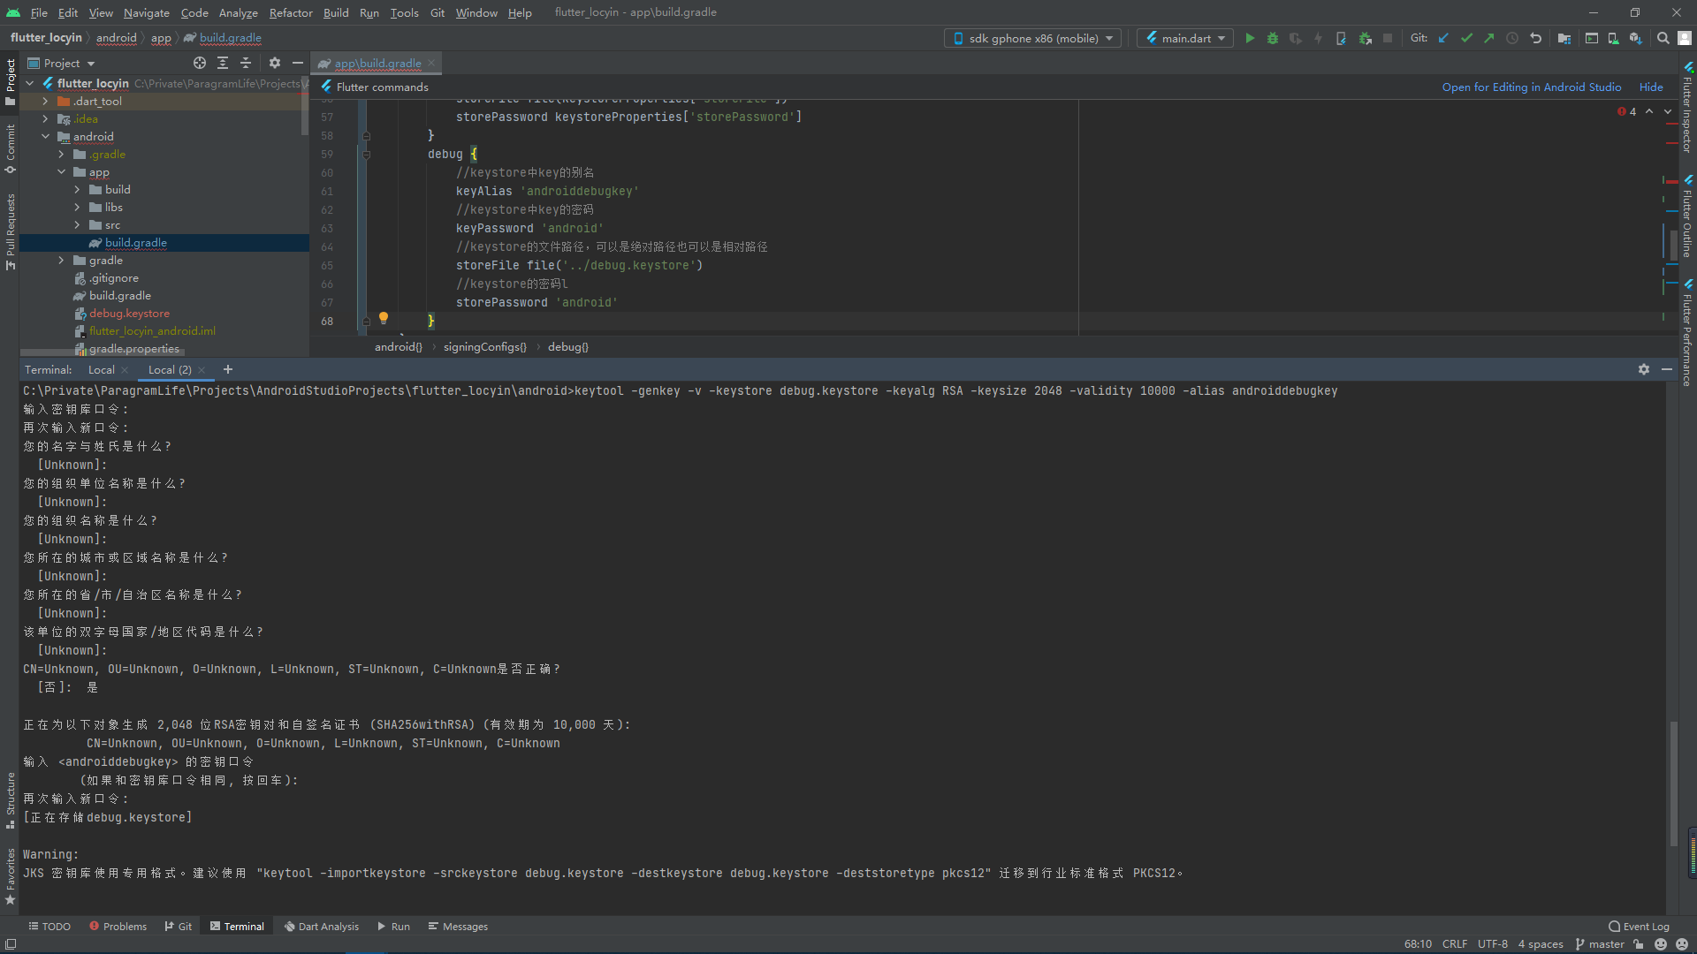This screenshot has height=954, width=1697.
Task: Hide the Project tool window
Action: coord(298,63)
